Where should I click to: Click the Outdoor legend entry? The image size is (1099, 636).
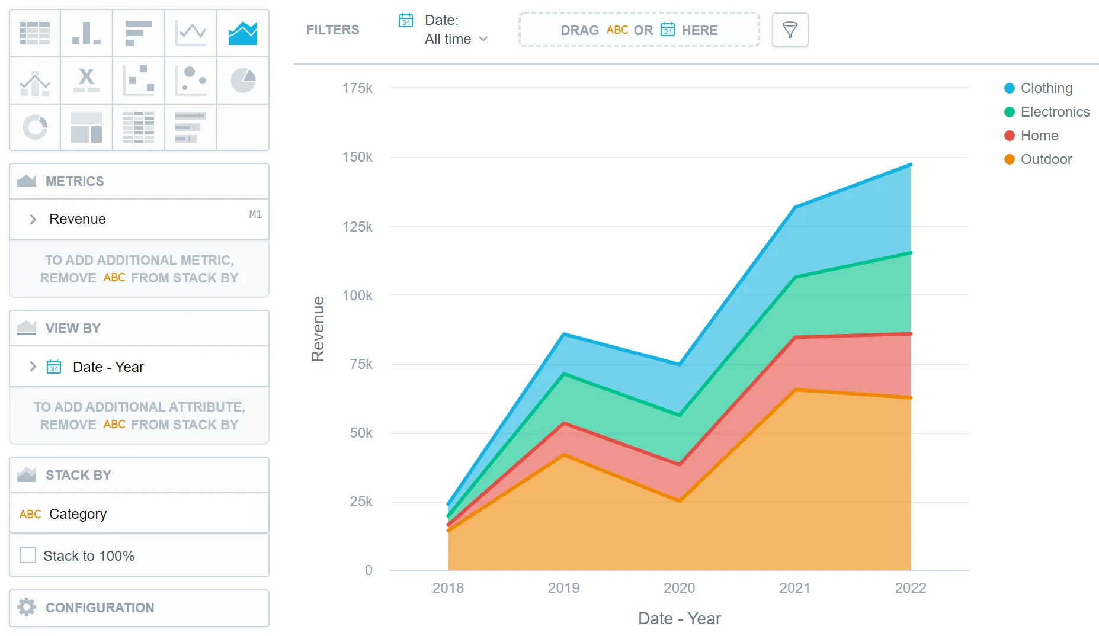[1046, 159]
